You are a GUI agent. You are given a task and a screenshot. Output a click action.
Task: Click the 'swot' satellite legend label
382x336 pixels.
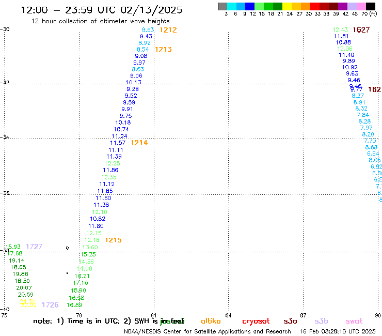tap(354, 321)
